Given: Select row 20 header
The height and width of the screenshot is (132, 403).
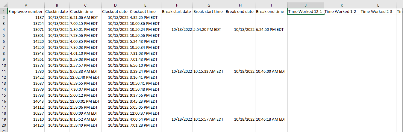Looking at the screenshot, I should 4,125.
